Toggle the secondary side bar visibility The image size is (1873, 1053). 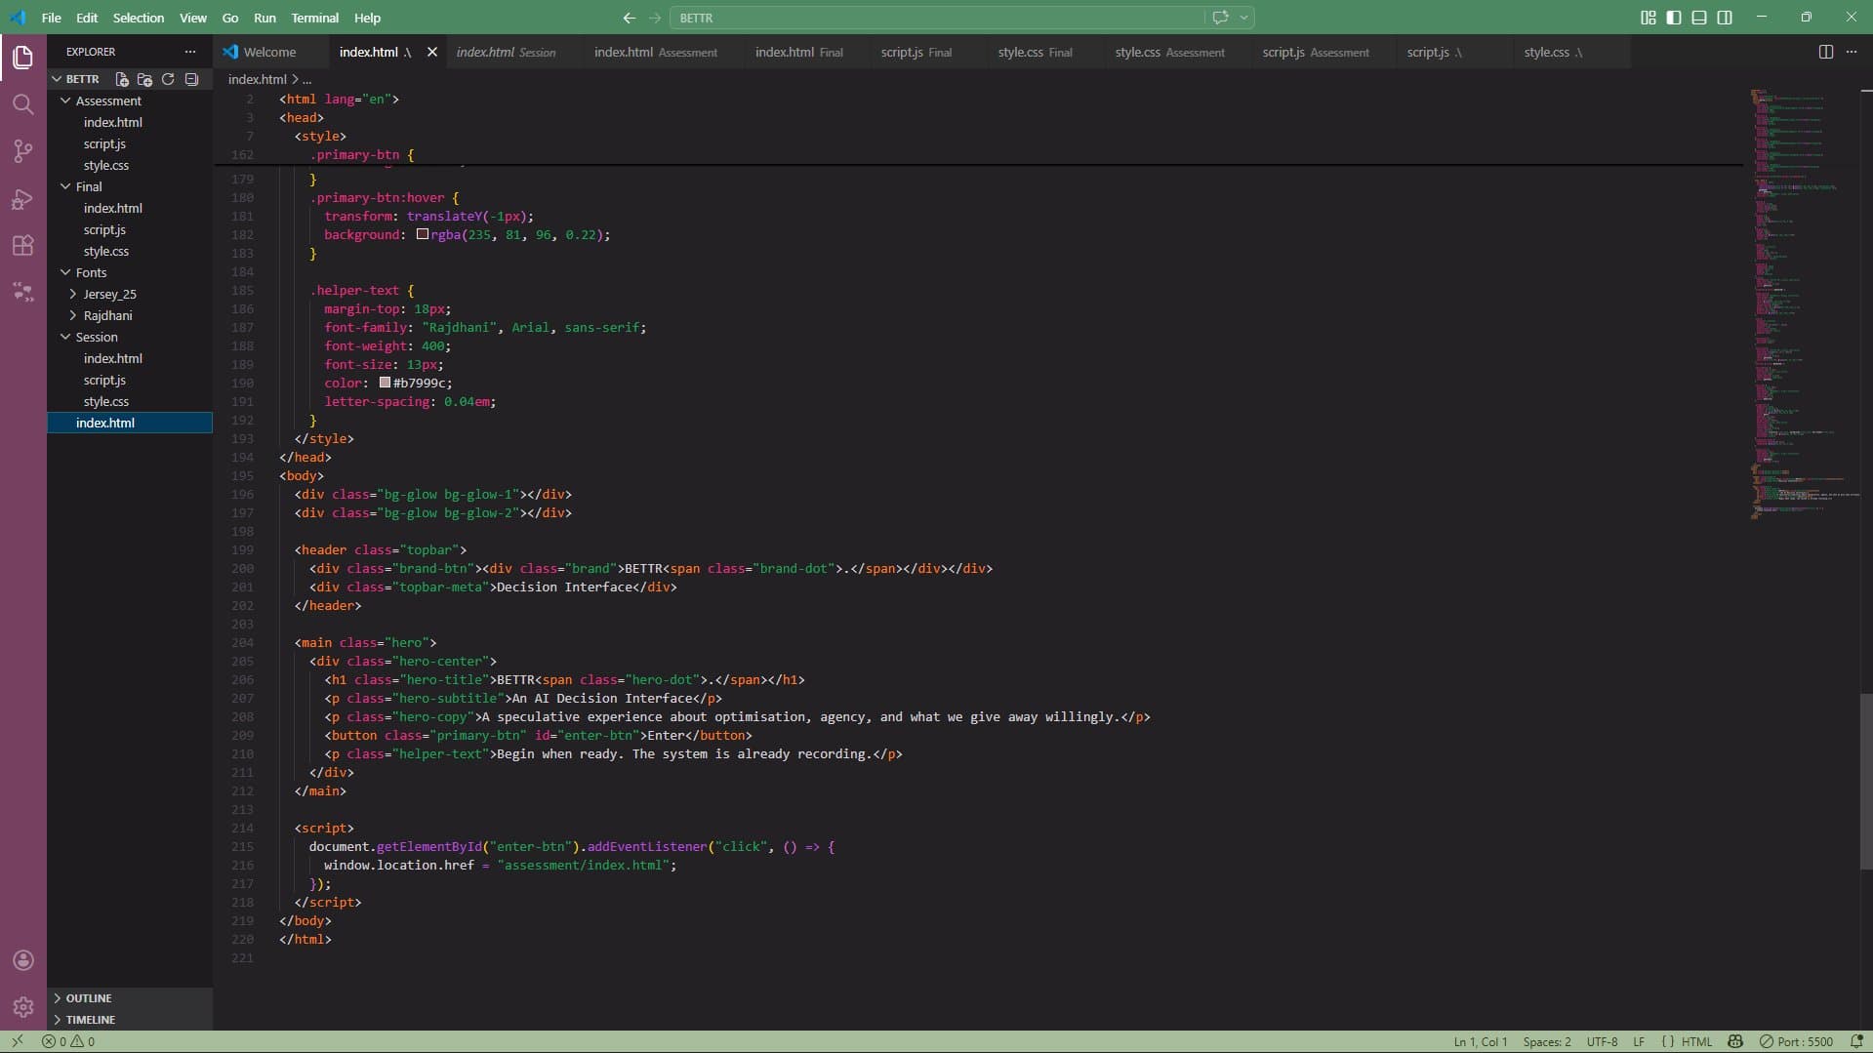tap(1725, 18)
